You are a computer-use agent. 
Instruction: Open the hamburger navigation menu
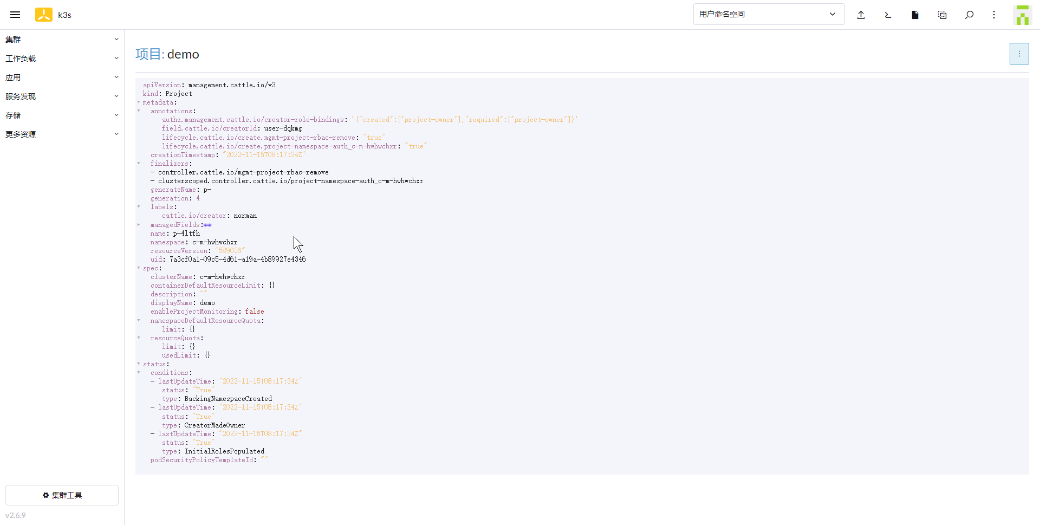click(15, 15)
